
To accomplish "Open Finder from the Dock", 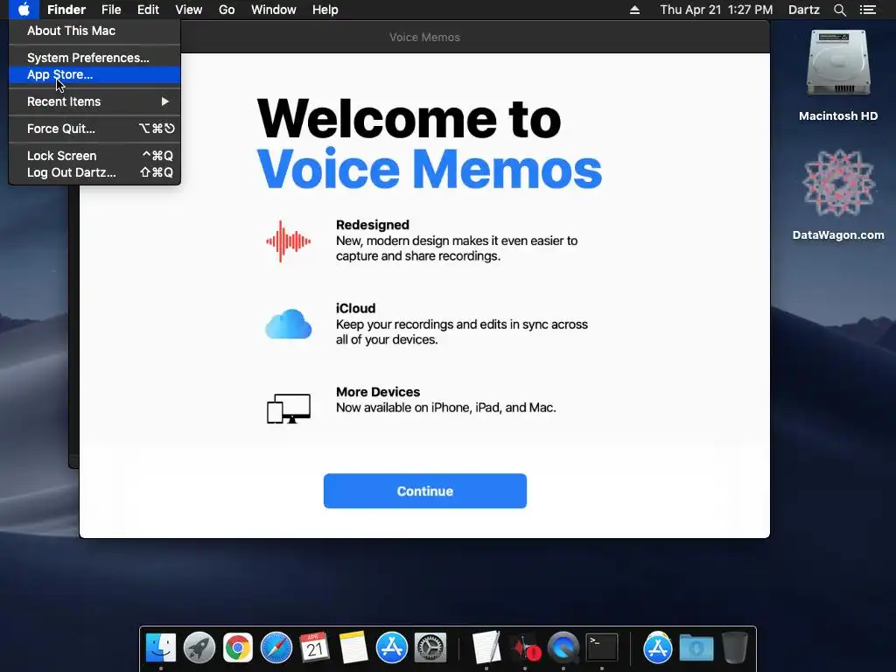I will [x=161, y=647].
